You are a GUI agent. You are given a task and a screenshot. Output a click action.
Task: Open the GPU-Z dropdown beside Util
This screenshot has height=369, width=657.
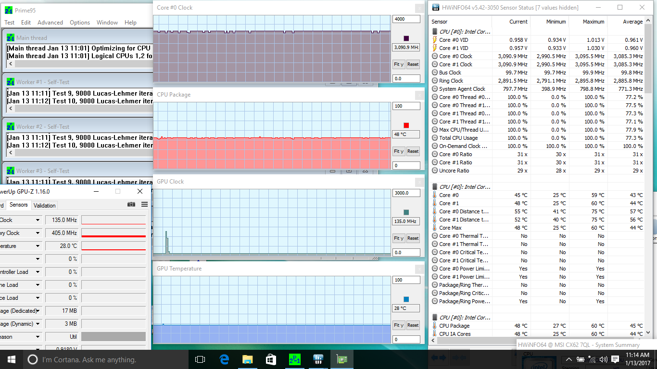click(38, 337)
